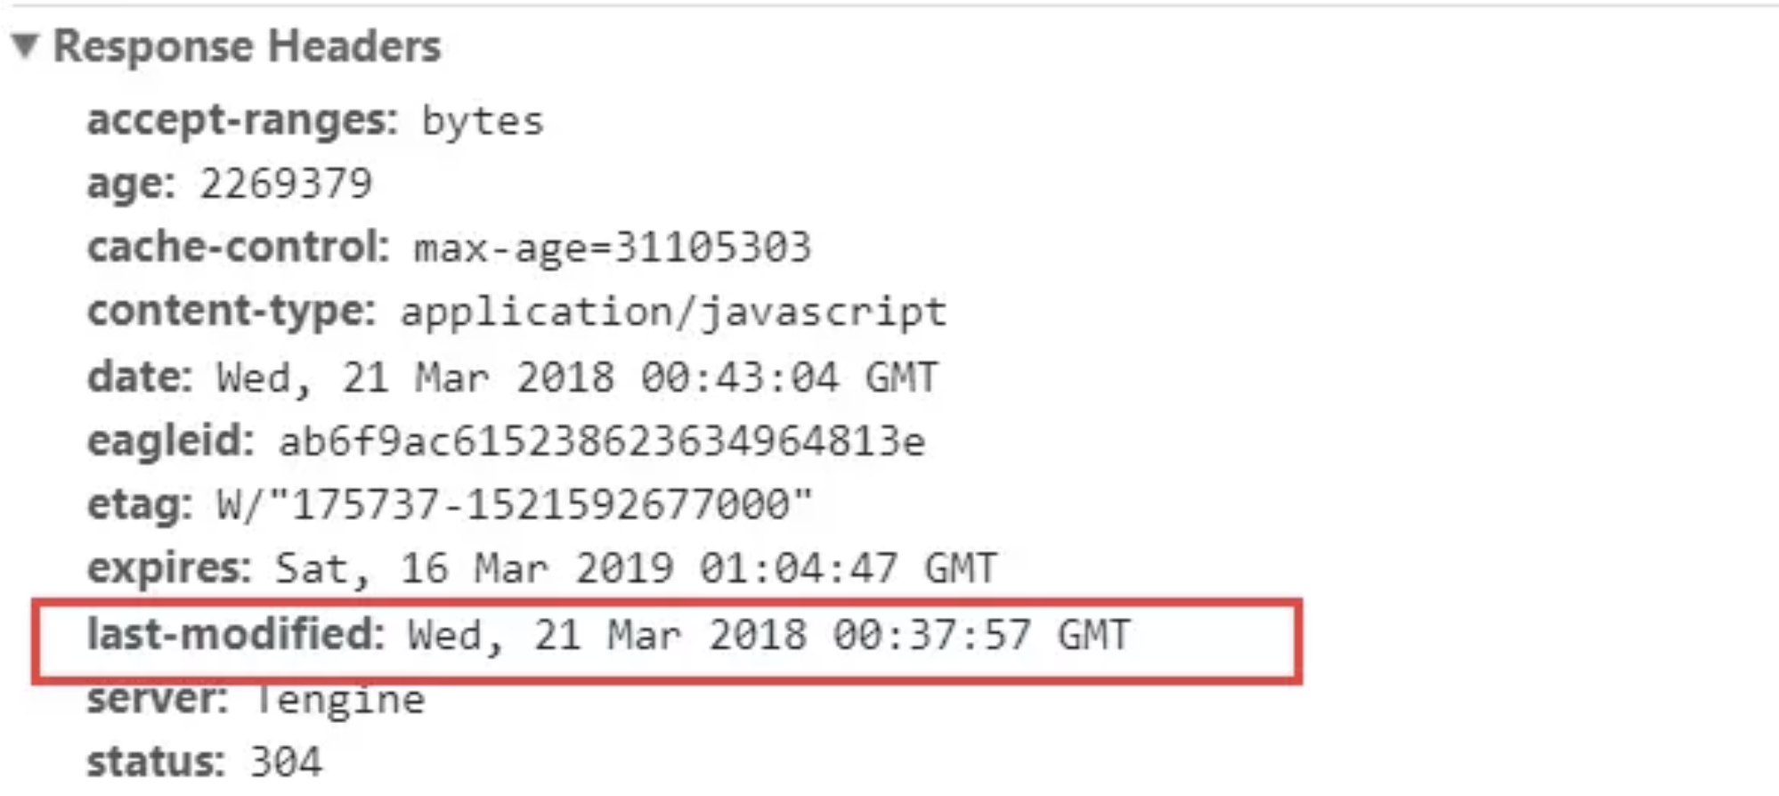Click the etag header name
1779x796 pixels.
[140, 505]
